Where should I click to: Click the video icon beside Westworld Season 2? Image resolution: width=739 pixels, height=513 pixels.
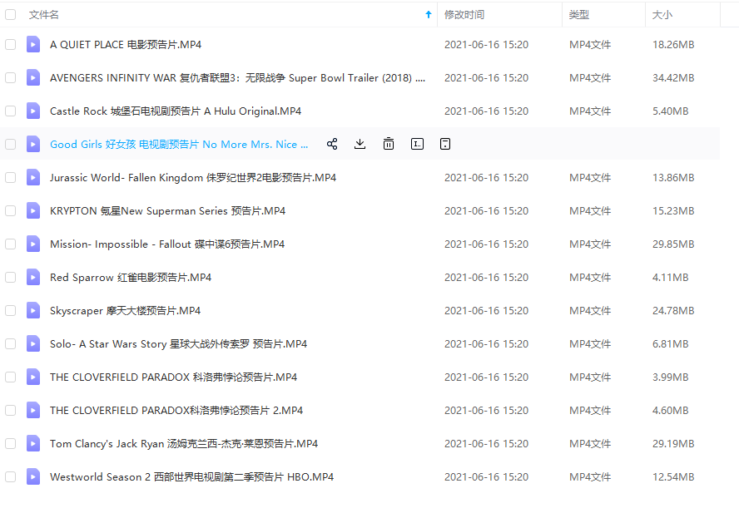[x=33, y=476]
